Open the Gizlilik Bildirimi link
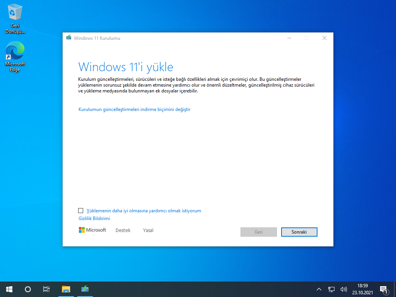Screen dimensions: 396x297 tap(94, 218)
